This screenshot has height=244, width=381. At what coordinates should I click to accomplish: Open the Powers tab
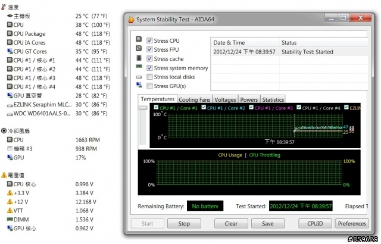[x=249, y=99]
